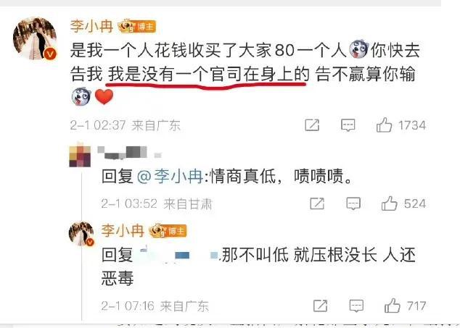Open 李小冉's large profile avatar
The height and width of the screenshot is (328, 460).
[35, 38]
